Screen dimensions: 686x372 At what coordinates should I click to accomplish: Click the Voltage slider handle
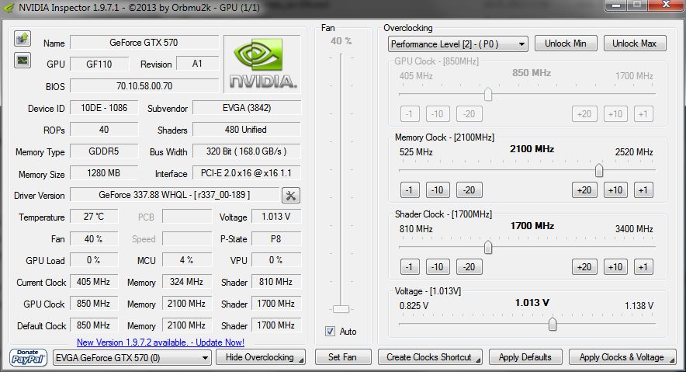pyautogui.click(x=553, y=325)
